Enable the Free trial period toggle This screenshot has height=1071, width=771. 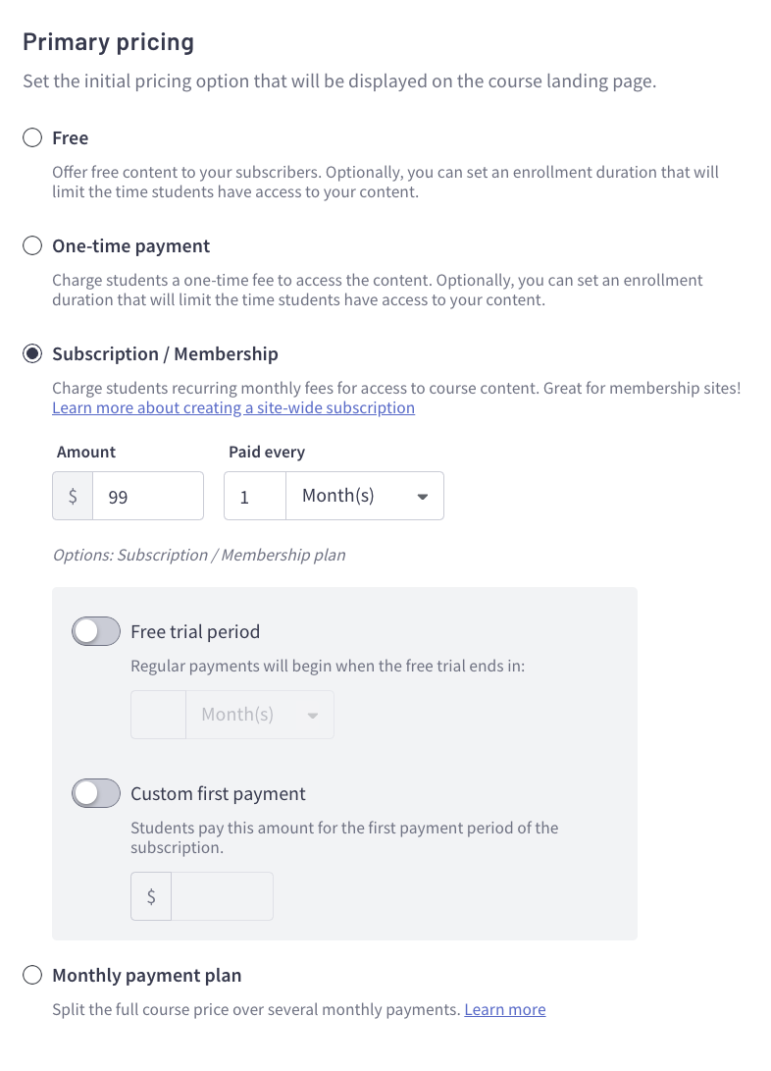tap(95, 631)
